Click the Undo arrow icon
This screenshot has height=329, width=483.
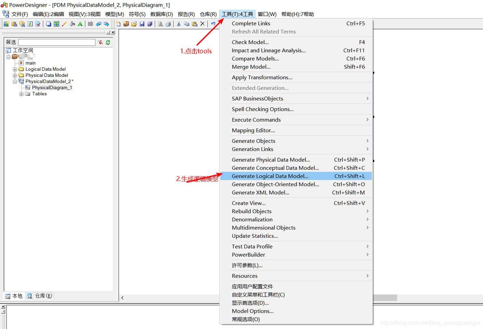click(x=213, y=24)
